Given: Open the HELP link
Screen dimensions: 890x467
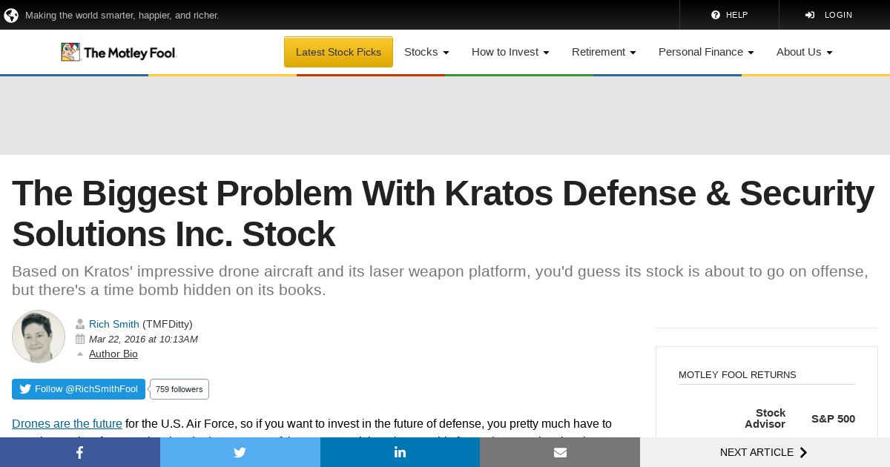Looking at the screenshot, I should coord(729,15).
